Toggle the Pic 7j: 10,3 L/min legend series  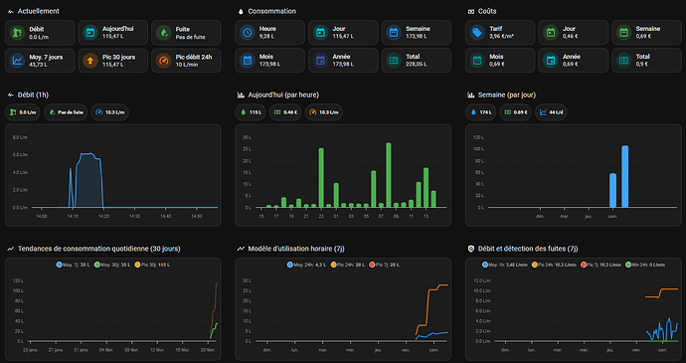[x=601, y=265]
